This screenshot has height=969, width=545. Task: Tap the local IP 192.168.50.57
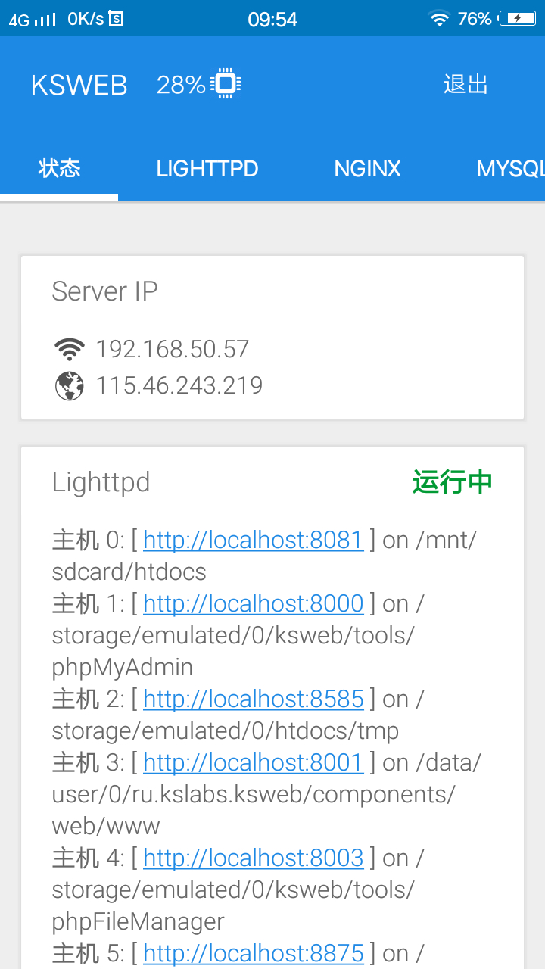click(173, 349)
